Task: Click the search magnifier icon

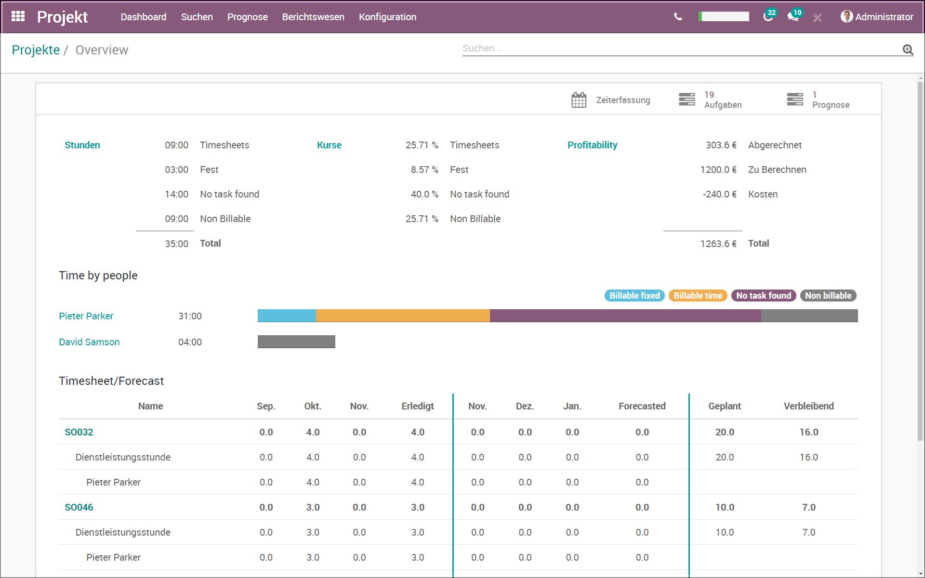Action: pos(908,49)
